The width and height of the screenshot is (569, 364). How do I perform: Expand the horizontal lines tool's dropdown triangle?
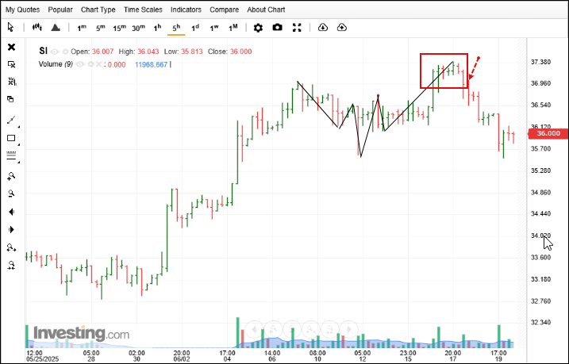point(18,162)
